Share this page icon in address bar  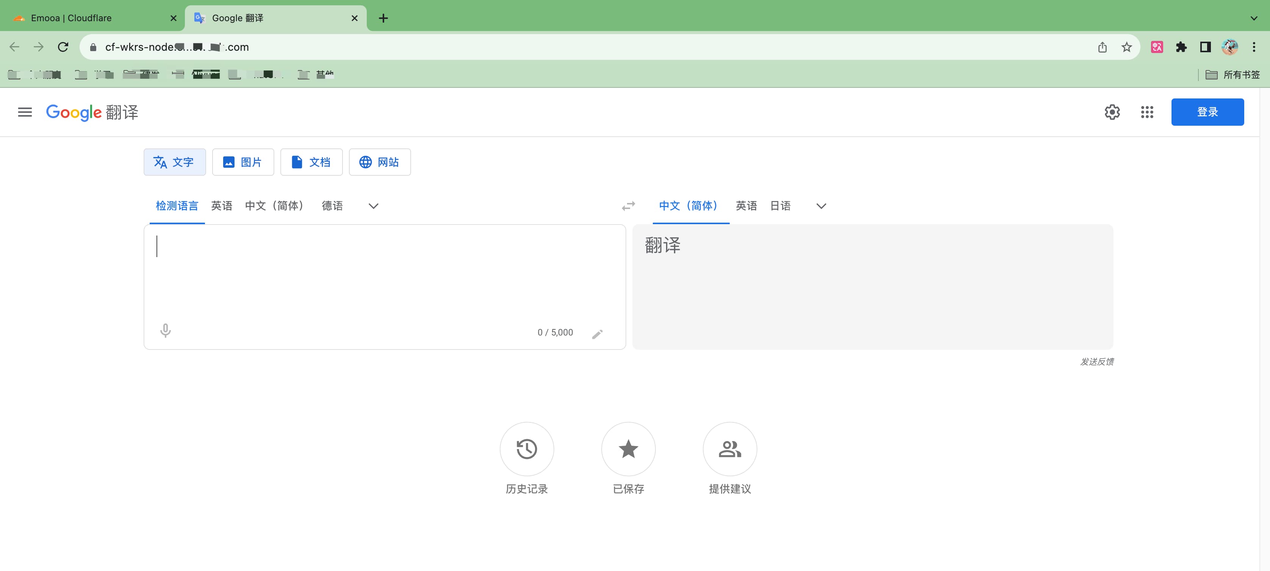point(1103,47)
